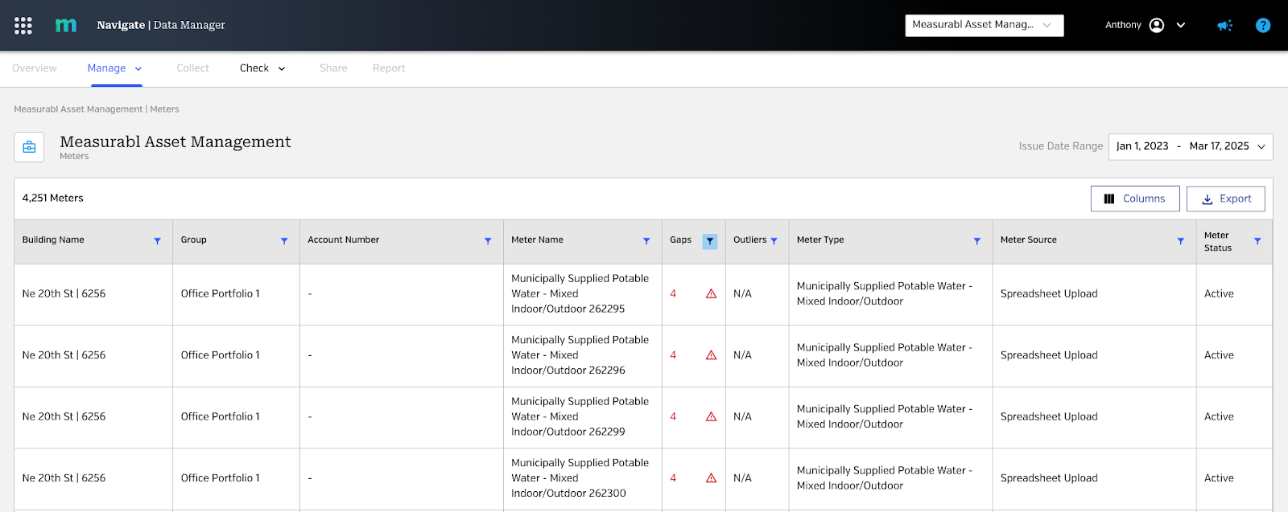Click the Measurabl logo icon
Viewport: 1288px width, 512px height.
click(66, 25)
